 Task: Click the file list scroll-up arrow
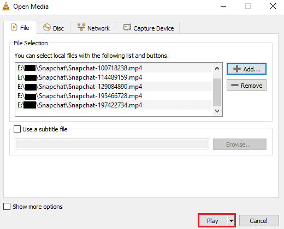click(x=217, y=69)
